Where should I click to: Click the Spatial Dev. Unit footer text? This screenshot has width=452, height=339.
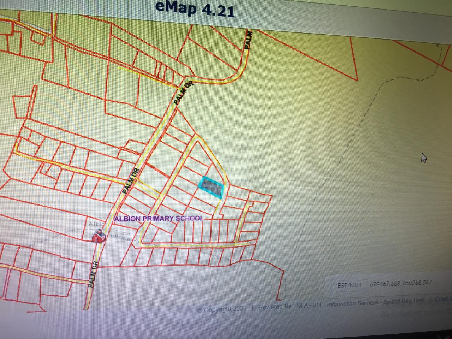click(404, 301)
